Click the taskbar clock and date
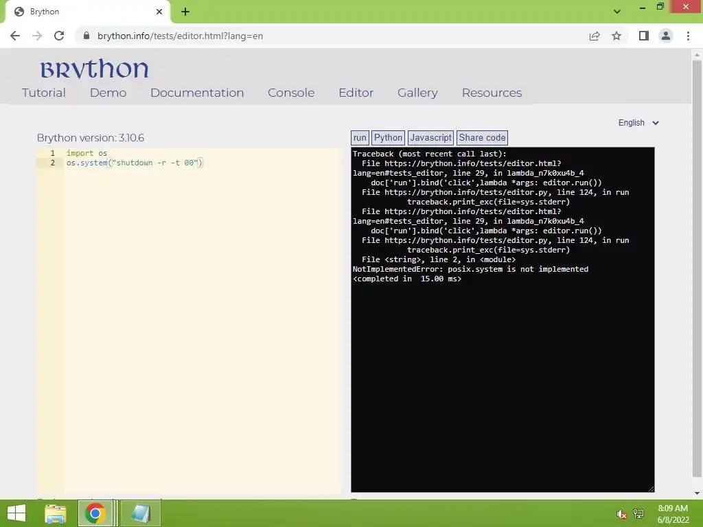The width and height of the screenshot is (703, 527). point(673,514)
